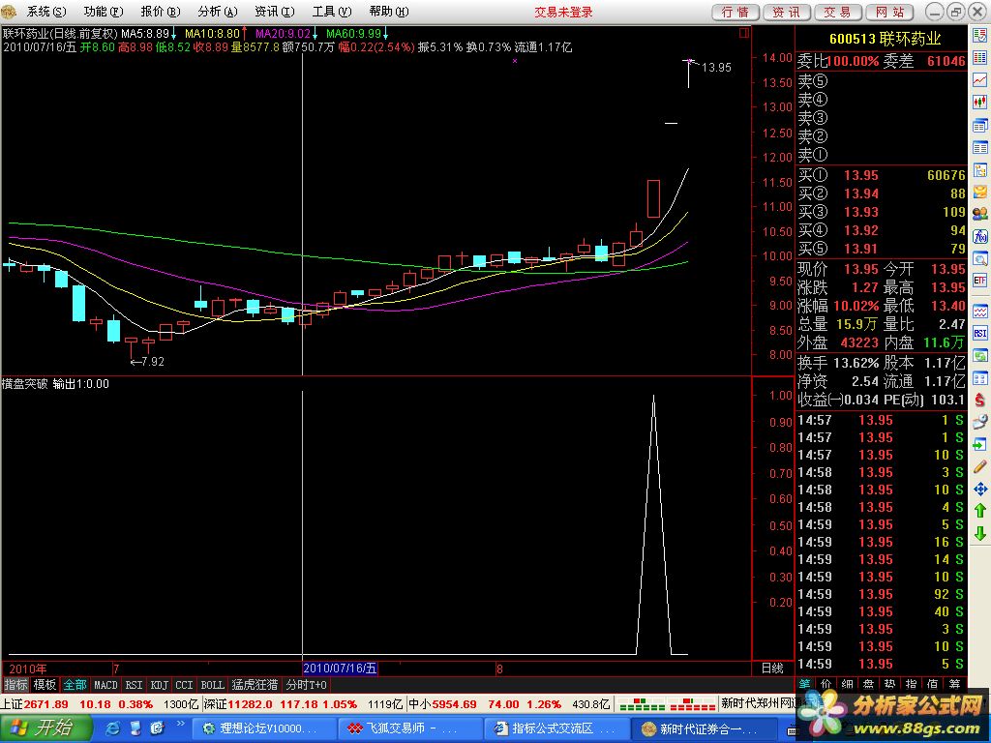Image resolution: width=991 pixels, height=743 pixels.
Task: Open the multi-pane layout icon
Action: click(x=979, y=378)
